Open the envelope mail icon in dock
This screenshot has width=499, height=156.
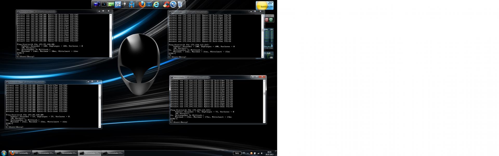(x=149, y=4)
